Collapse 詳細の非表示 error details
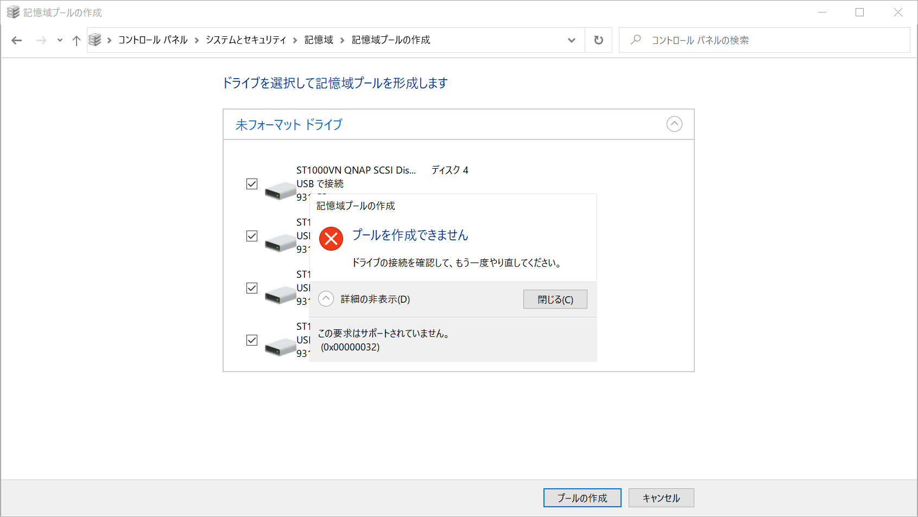Screen dimensions: 918x517 (x=325, y=298)
